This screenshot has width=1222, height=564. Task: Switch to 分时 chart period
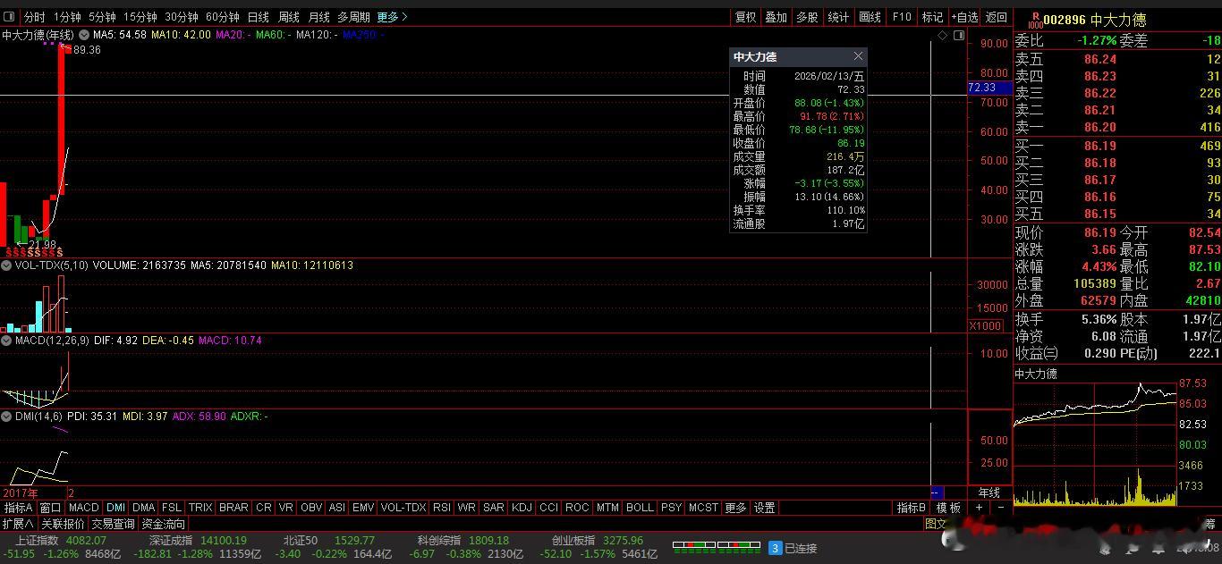[x=34, y=17]
